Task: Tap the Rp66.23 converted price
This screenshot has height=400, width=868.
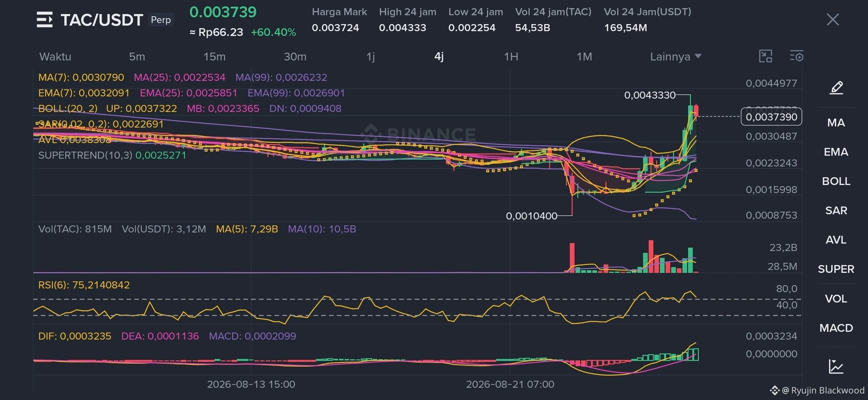Action: pyautogui.click(x=217, y=32)
